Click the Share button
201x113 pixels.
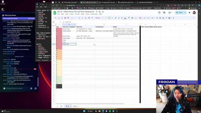pos(179,13)
